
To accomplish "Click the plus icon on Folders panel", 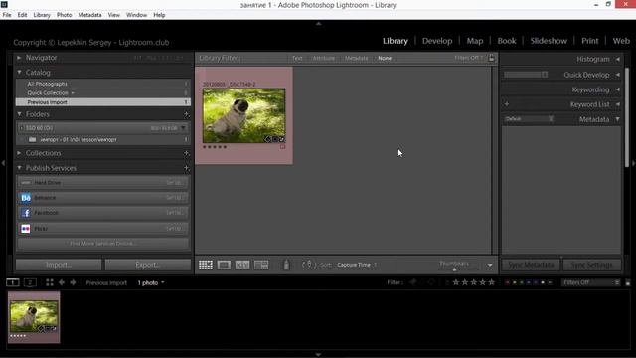I will (x=186, y=114).
